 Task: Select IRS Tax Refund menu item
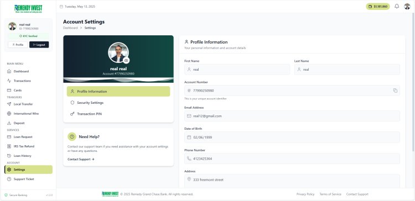click(28, 146)
